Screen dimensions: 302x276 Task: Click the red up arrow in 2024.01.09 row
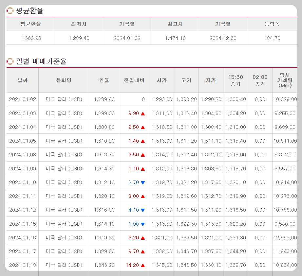pyautogui.click(x=143, y=169)
